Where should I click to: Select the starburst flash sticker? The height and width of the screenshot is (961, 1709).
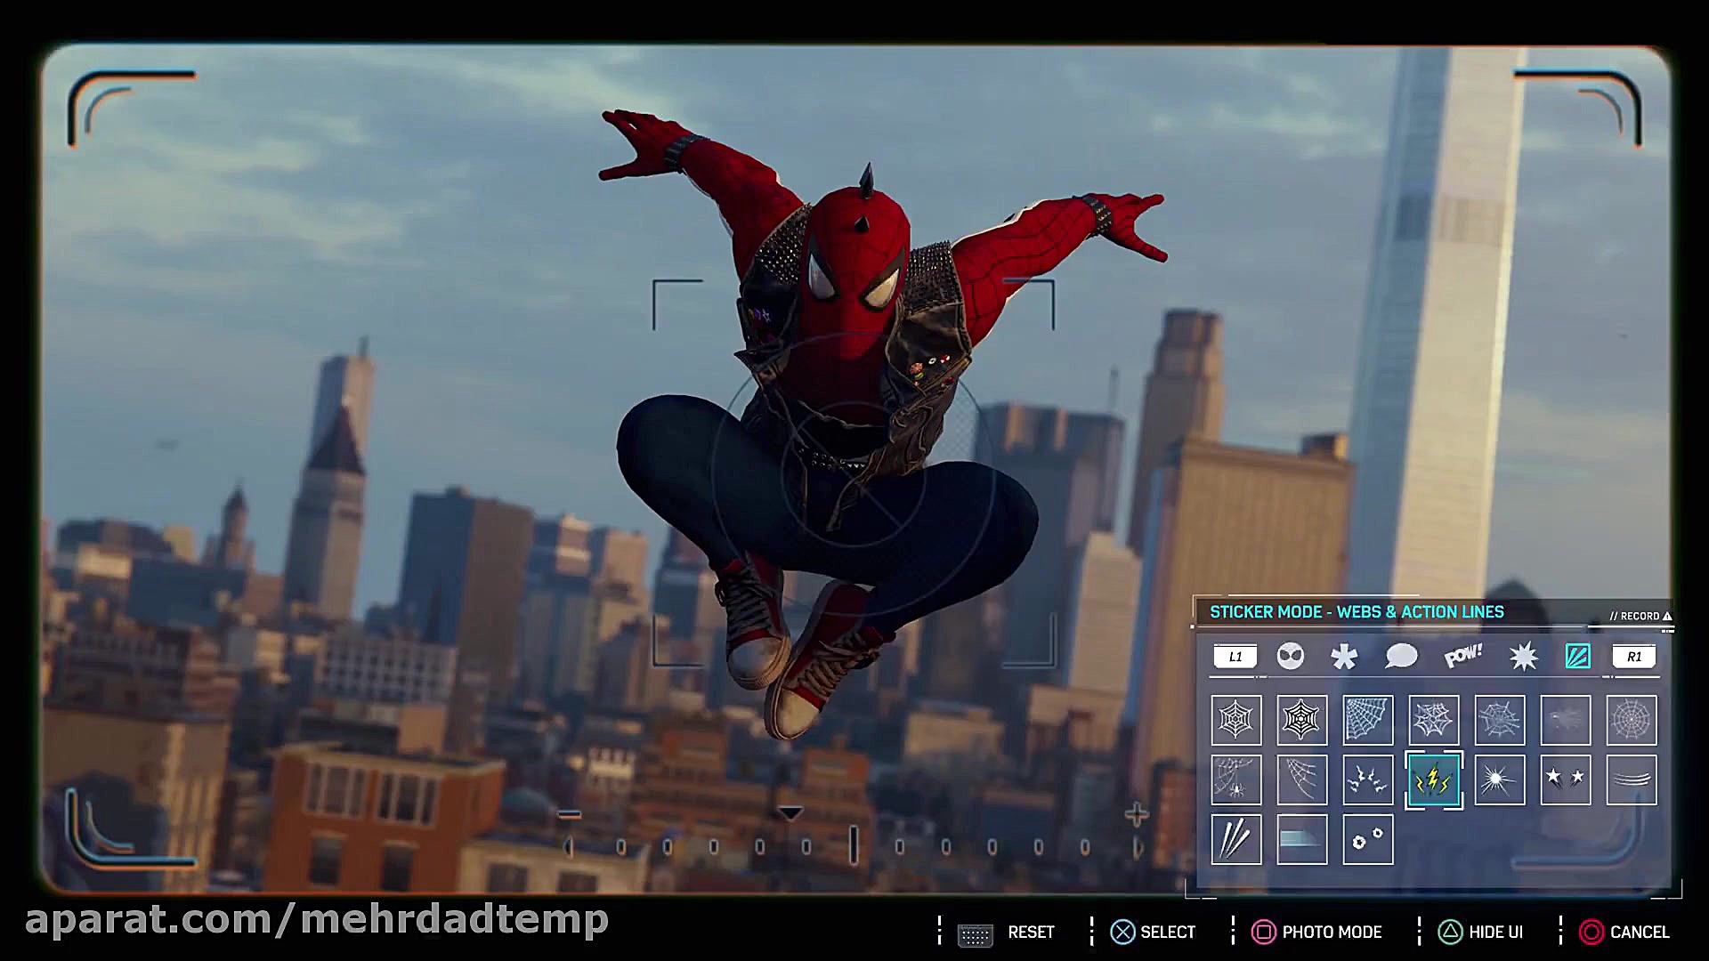coord(1499,780)
